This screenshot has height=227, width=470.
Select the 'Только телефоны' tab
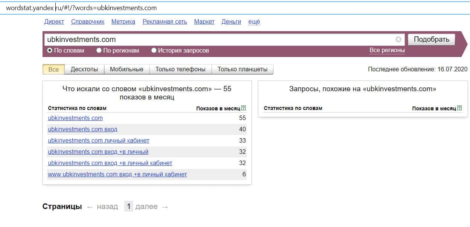180,69
